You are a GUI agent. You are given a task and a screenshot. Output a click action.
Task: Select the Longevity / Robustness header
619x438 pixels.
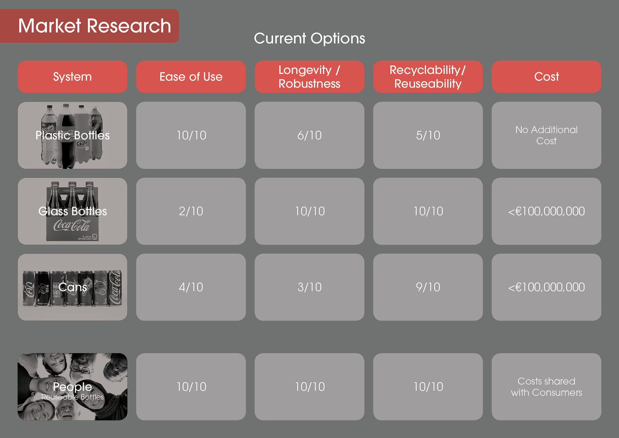(309, 77)
